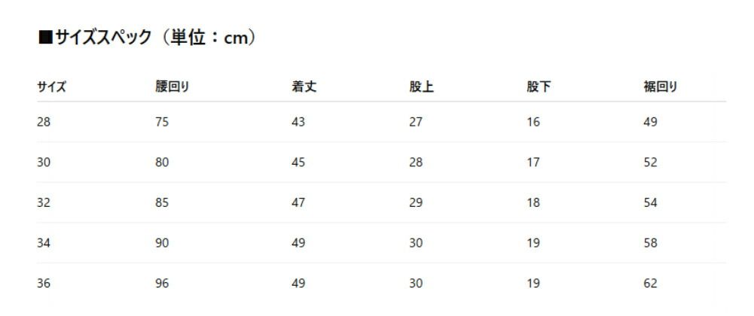The height and width of the screenshot is (316, 754).
Task: Select size 32 in the サイズ column
Action: point(44,202)
